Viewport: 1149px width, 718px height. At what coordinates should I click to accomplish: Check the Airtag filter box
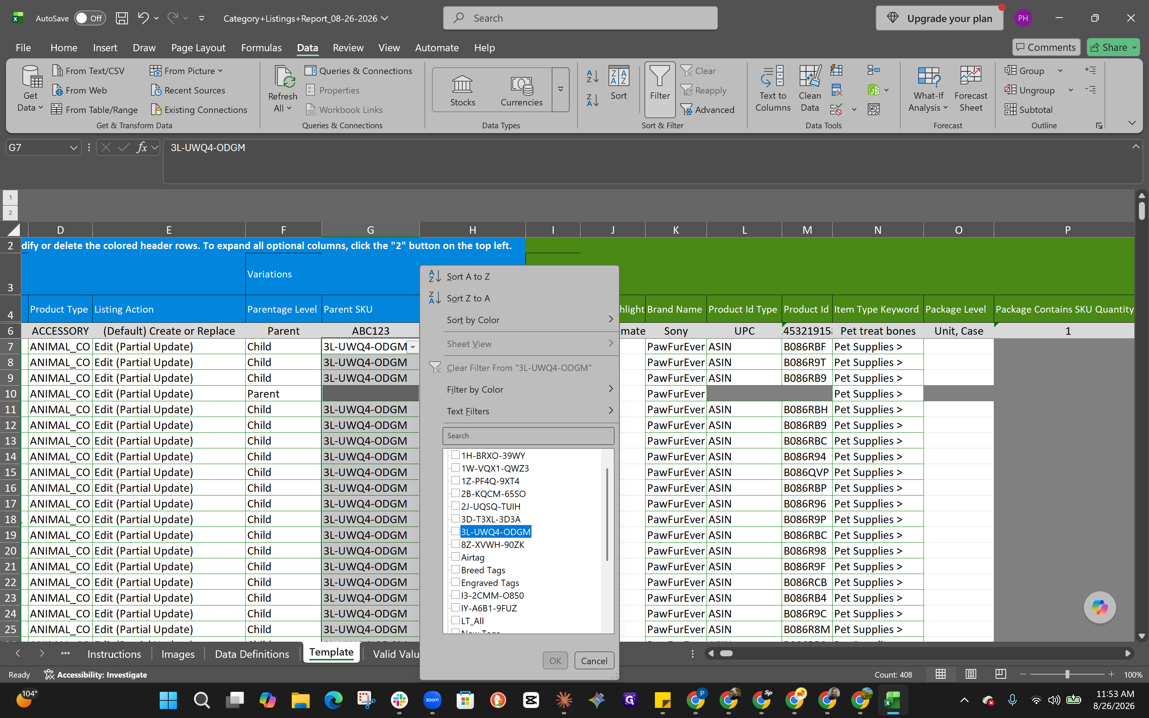pos(455,556)
